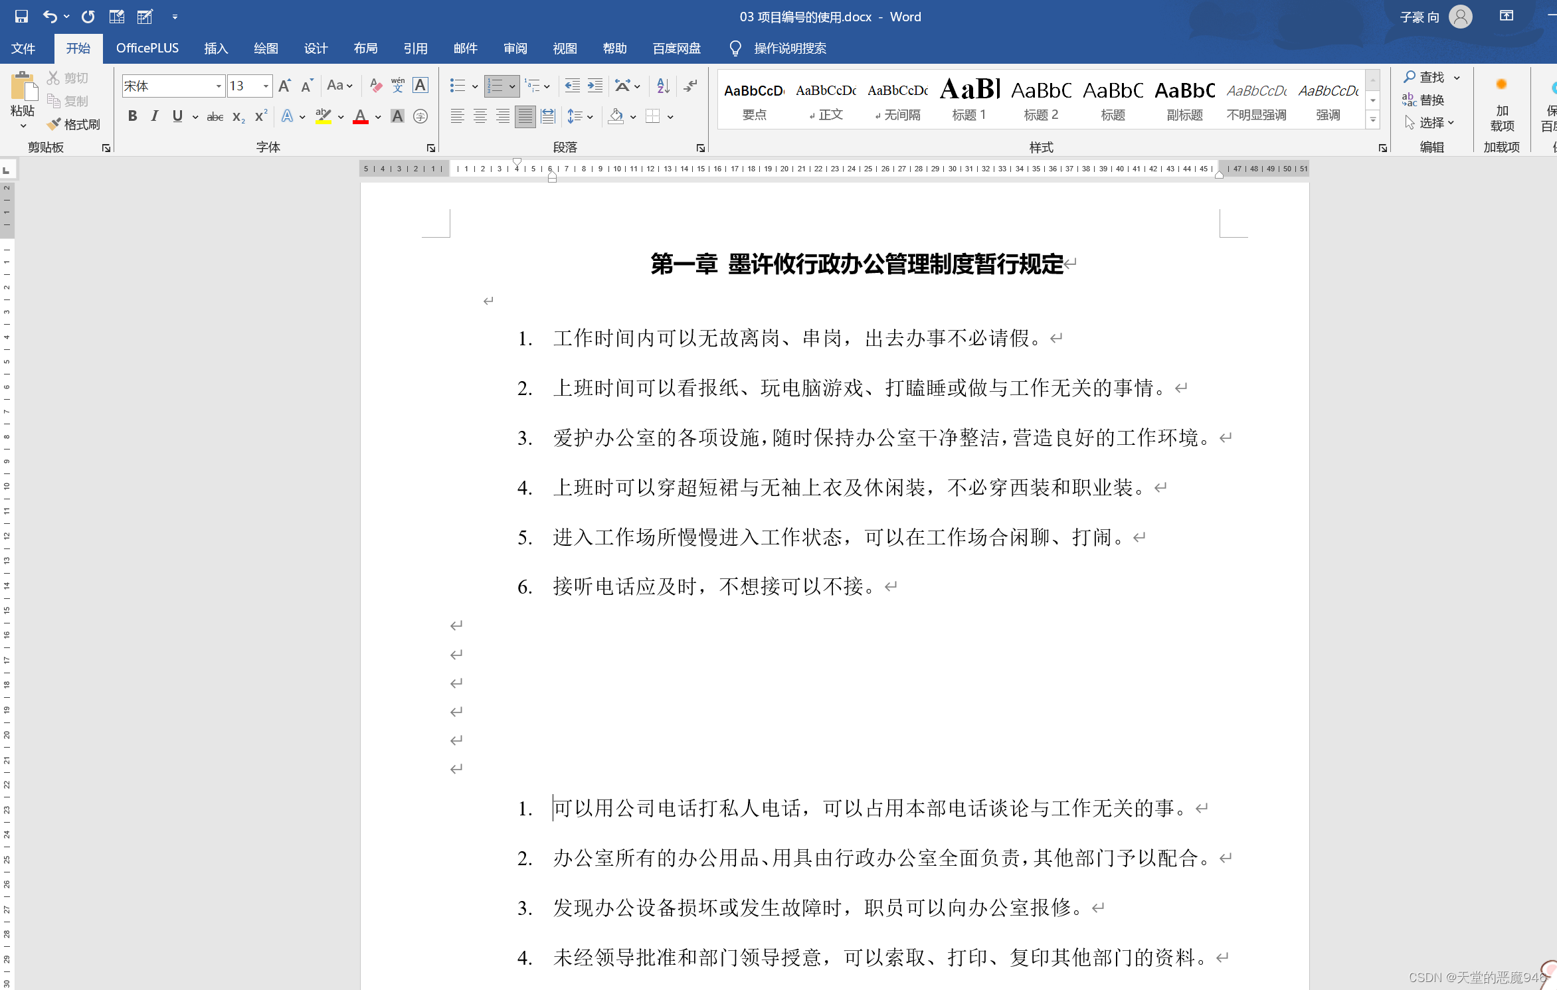
Task: Open the OfficePLUS tab
Action: click(x=147, y=48)
